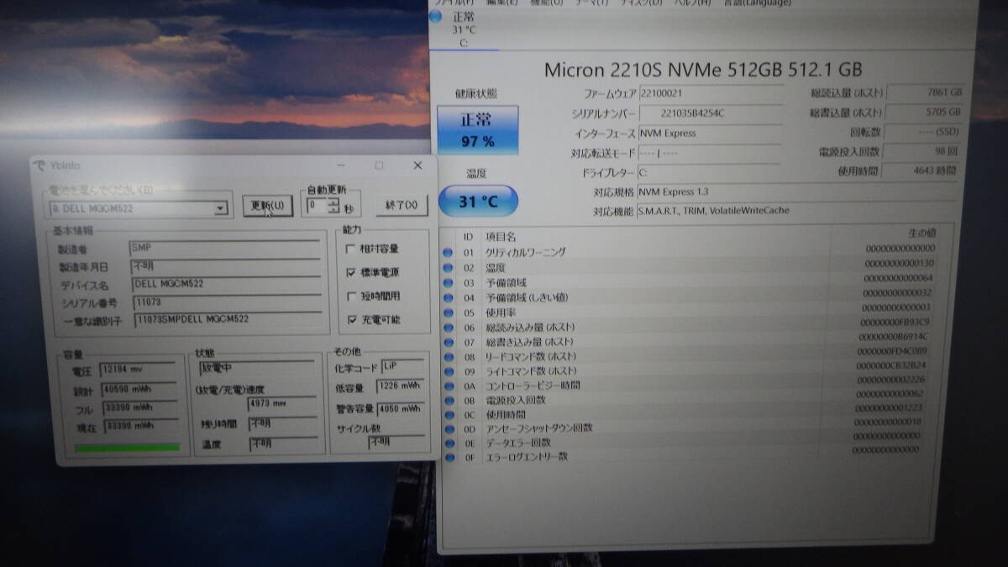This screenshot has width=1008, height=567.
Task: Click the discharge rate field showing 4973 mw
Action: [281, 404]
